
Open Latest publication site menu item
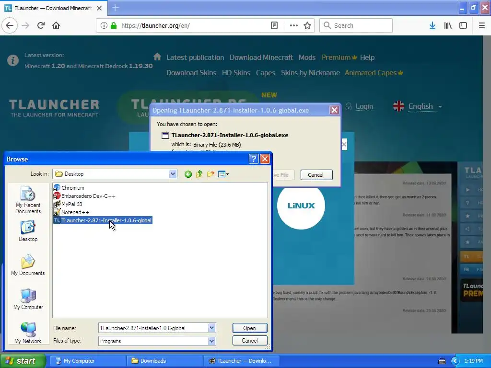click(195, 57)
